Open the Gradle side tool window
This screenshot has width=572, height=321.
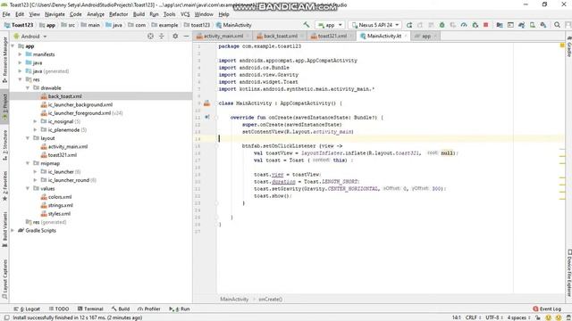(x=568, y=46)
